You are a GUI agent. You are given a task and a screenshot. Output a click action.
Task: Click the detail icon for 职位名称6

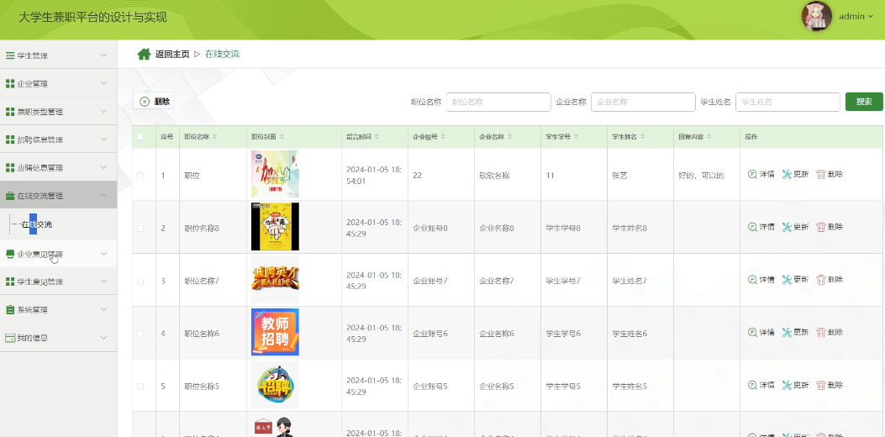tap(752, 333)
